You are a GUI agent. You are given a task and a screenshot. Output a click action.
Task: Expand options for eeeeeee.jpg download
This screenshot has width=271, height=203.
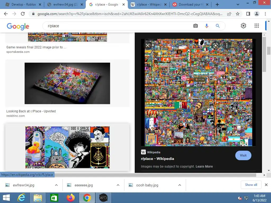118,185
